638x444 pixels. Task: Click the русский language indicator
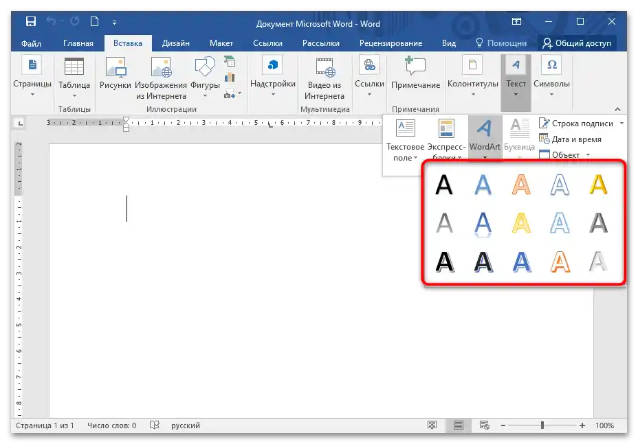point(186,425)
